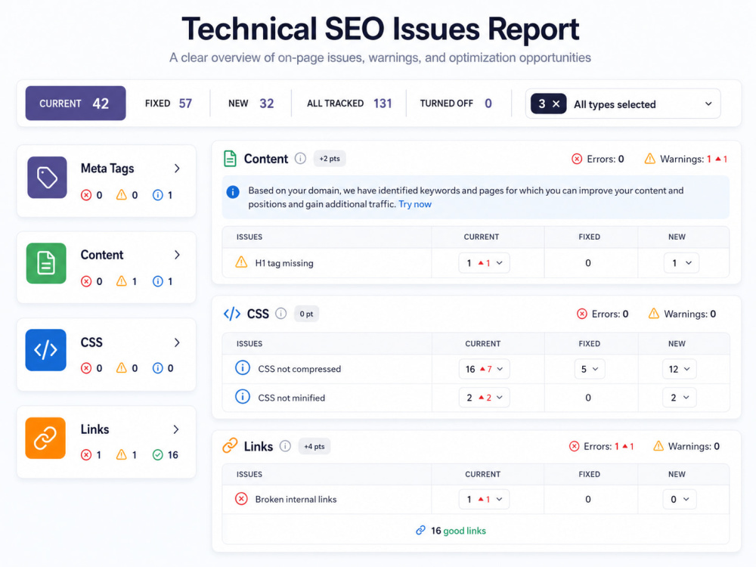Switch to the New 32 tab
The height and width of the screenshot is (567, 756).
[251, 103]
